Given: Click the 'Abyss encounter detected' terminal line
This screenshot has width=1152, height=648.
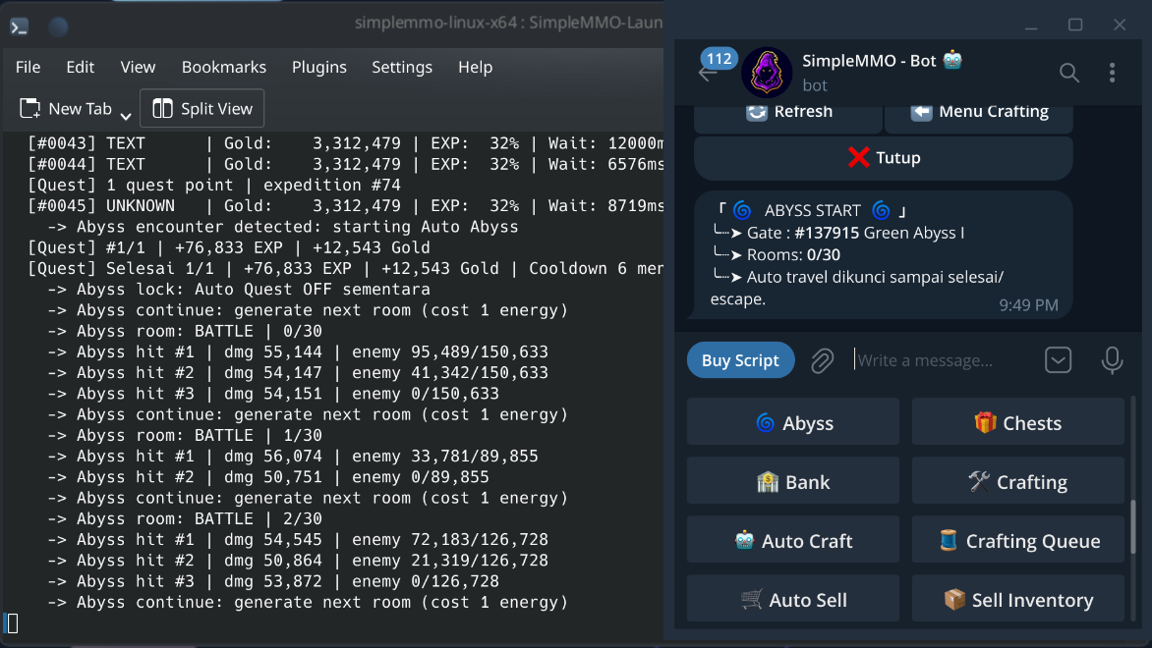Looking at the screenshot, I should pos(283,227).
